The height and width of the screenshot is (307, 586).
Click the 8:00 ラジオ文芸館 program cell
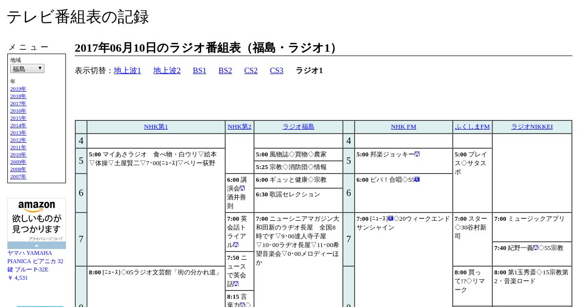[x=156, y=287]
